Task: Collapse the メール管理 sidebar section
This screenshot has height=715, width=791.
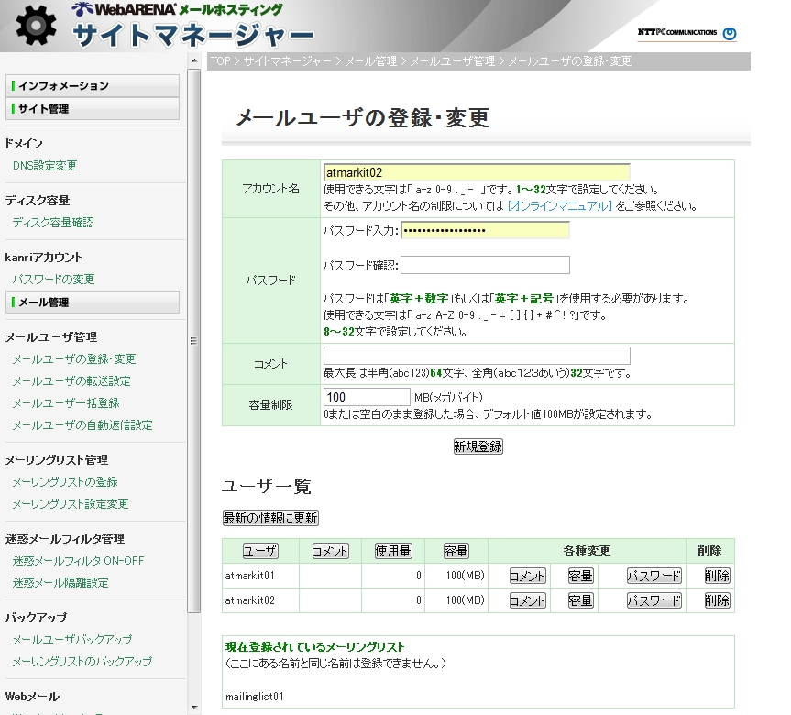Action: click(93, 302)
